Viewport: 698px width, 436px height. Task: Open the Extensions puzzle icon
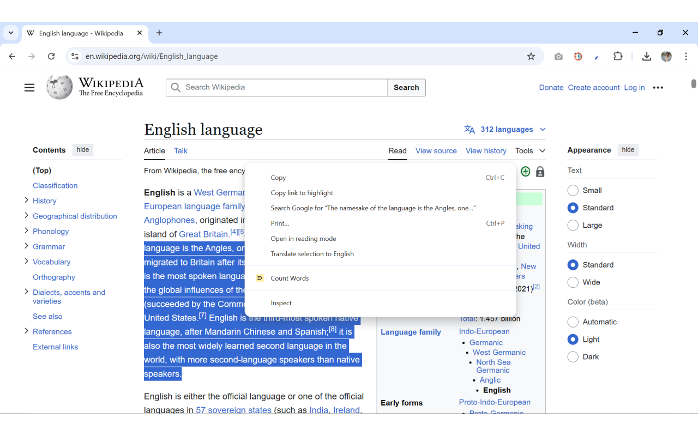618,56
